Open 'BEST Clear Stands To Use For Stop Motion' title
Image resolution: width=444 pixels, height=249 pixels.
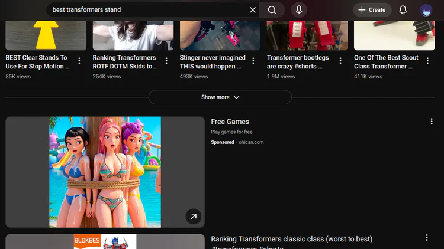(x=38, y=62)
